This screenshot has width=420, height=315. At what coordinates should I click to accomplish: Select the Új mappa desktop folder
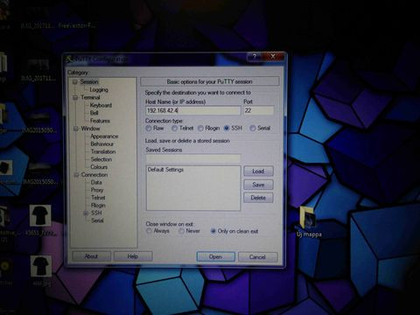[309, 221]
